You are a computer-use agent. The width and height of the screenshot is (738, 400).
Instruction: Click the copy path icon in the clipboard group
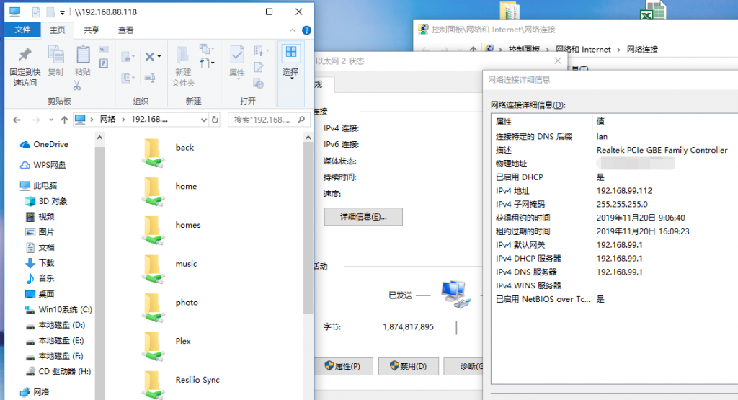click(104, 50)
